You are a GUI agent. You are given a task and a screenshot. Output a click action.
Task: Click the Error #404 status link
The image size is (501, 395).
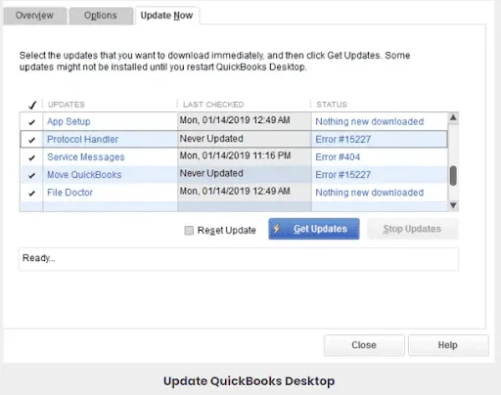tap(338, 156)
